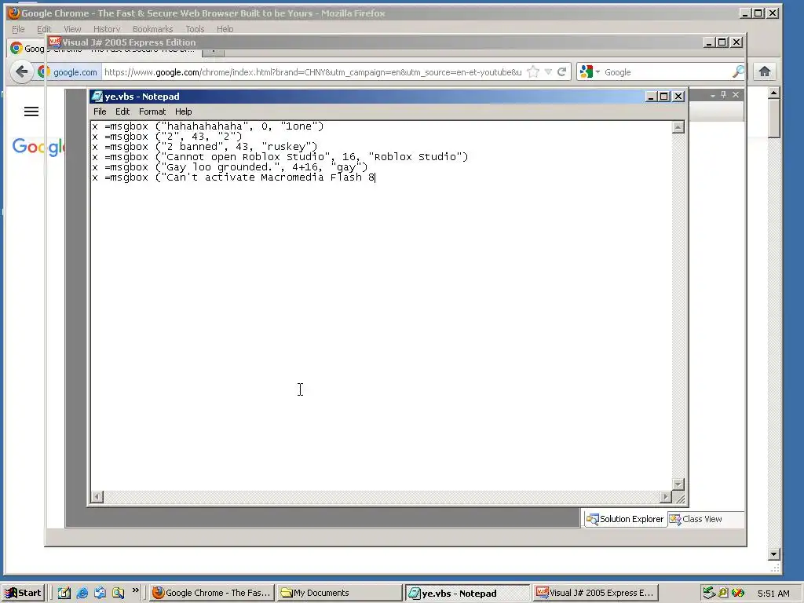Open the Firefox Help menu
The image size is (804, 603).
[x=225, y=29]
